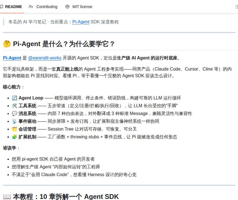Click the text '同步屏障 + 发布订阅'

pos(68,121)
